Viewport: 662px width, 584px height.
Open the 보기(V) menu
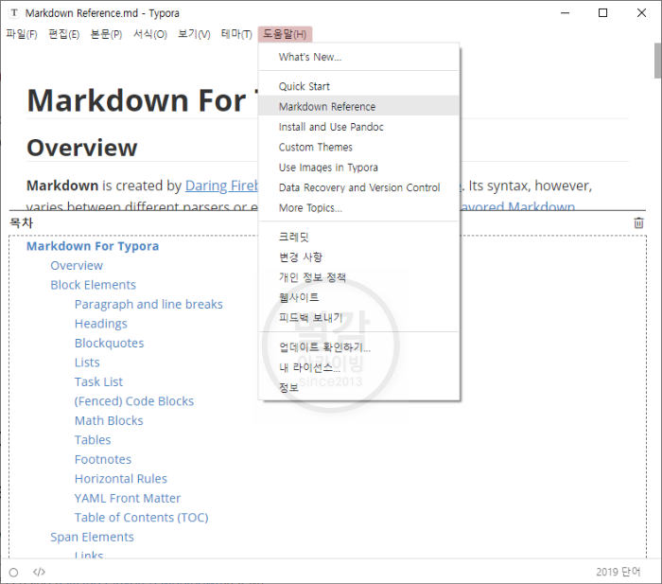194,34
